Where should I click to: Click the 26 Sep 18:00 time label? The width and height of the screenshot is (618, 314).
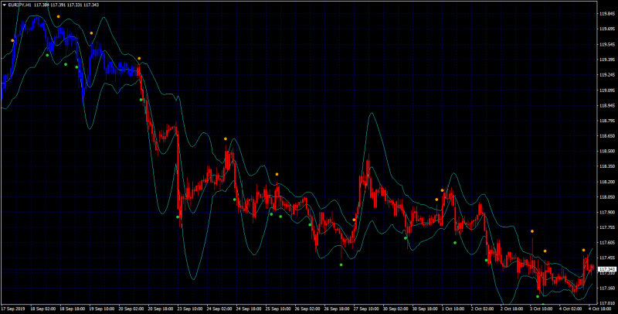(x=338, y=308)
